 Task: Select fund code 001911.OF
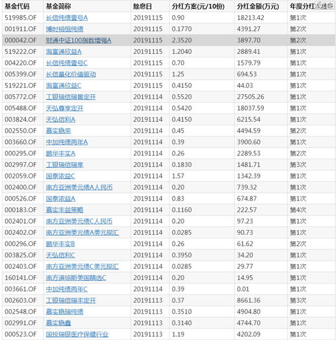tap(21, 29)
